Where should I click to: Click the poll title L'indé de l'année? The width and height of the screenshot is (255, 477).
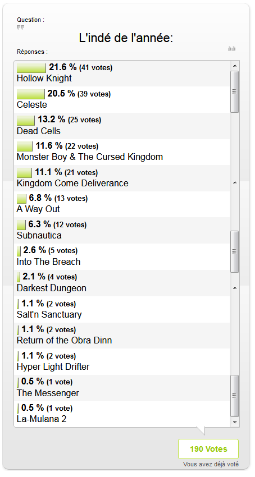(126, 38)
